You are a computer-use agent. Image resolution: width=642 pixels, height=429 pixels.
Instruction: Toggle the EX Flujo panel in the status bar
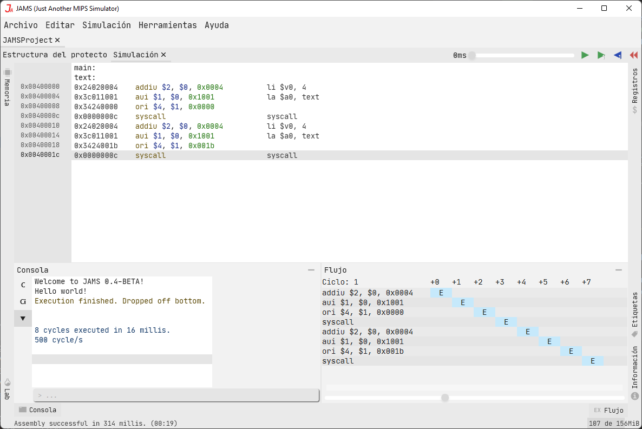point(607,410)
